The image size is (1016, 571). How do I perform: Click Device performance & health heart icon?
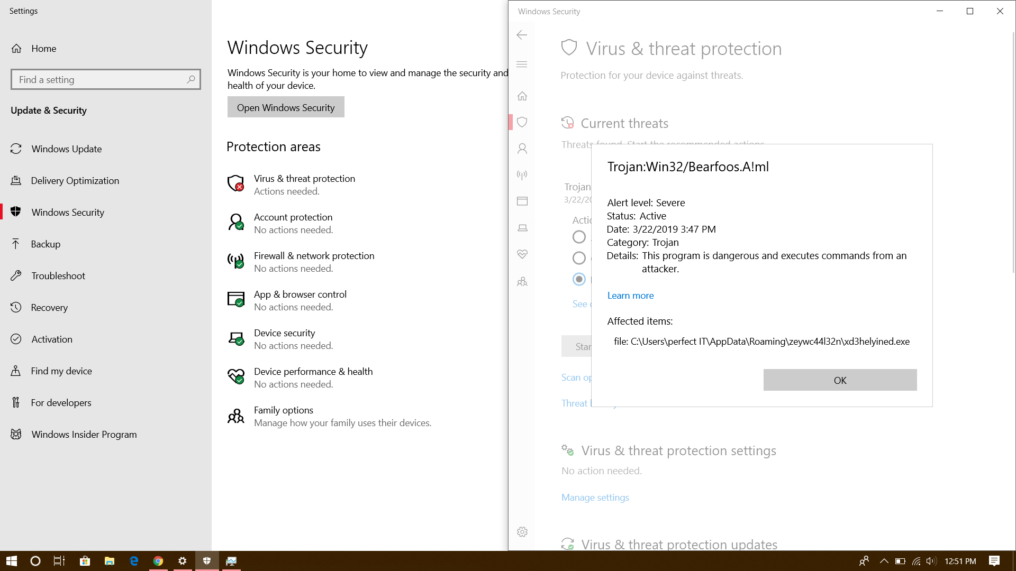tap(235, 376)
